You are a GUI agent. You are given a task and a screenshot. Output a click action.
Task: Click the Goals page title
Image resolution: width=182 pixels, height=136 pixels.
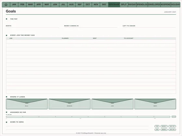click(x=11, y=11)
